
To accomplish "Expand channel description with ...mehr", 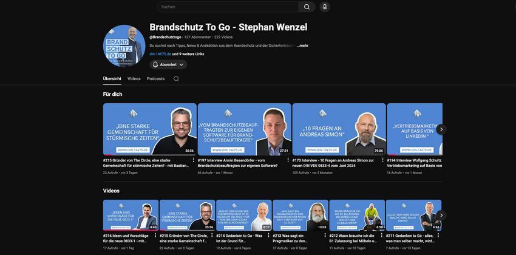I will pyautogui.click(x=302, y=46).
